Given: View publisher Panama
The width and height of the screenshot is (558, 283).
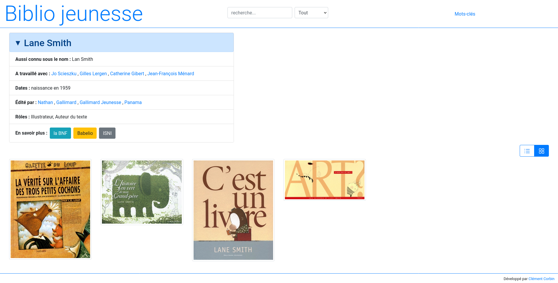Looking at the screenshot, I should (133, 102).
